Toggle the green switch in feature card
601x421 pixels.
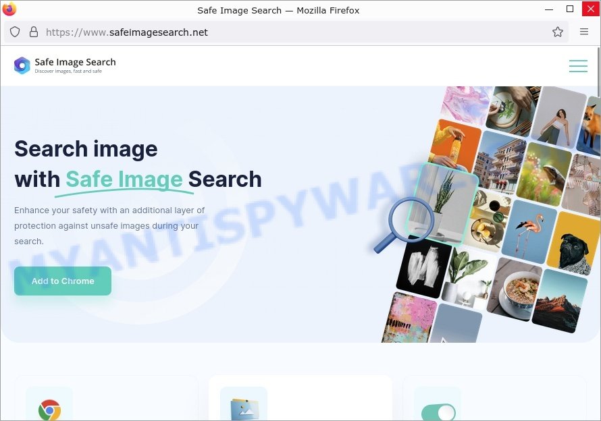pyautogui.click(x=438, y=413)
